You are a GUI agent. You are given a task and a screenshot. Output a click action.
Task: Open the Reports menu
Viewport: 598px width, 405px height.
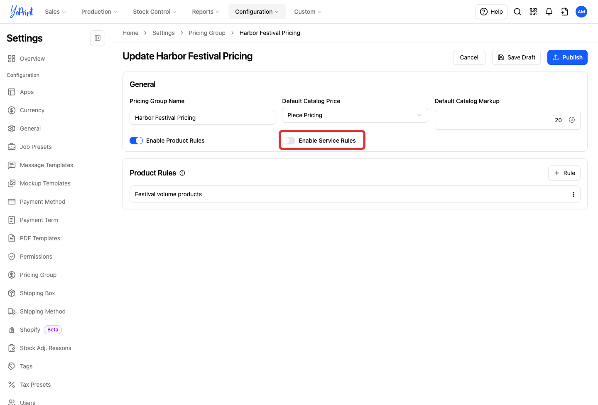(x=206, y=12)
